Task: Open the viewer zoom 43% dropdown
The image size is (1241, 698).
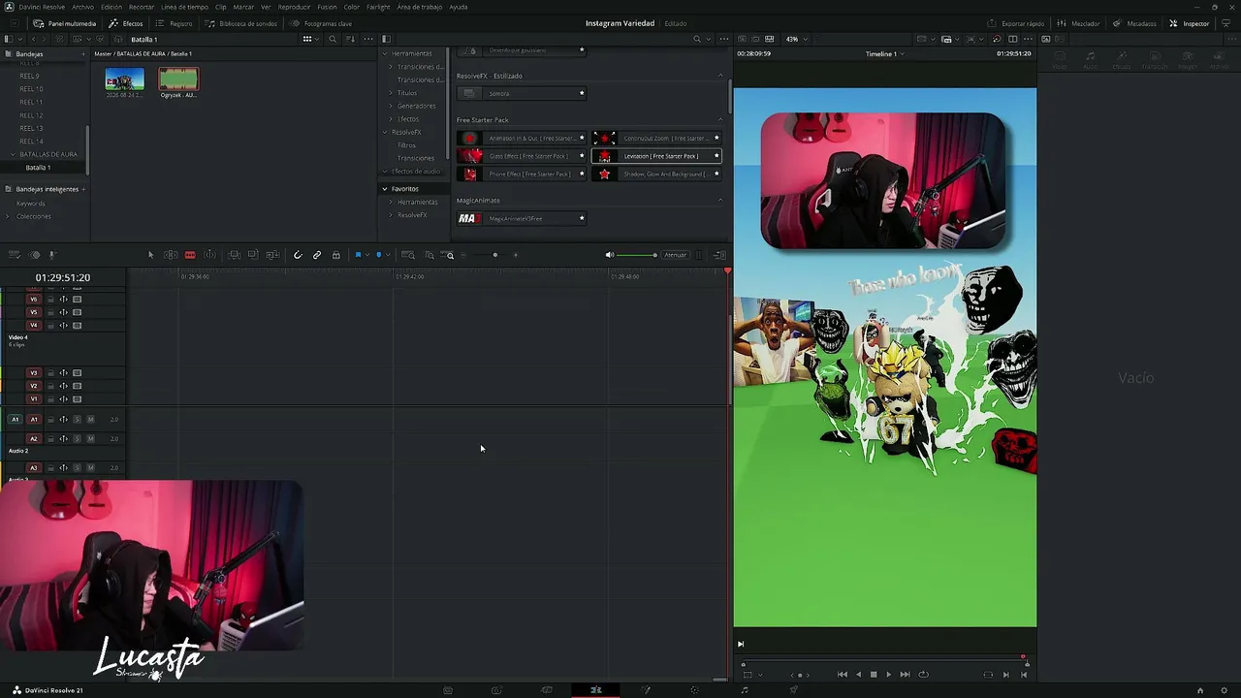Action: (795, 40)
